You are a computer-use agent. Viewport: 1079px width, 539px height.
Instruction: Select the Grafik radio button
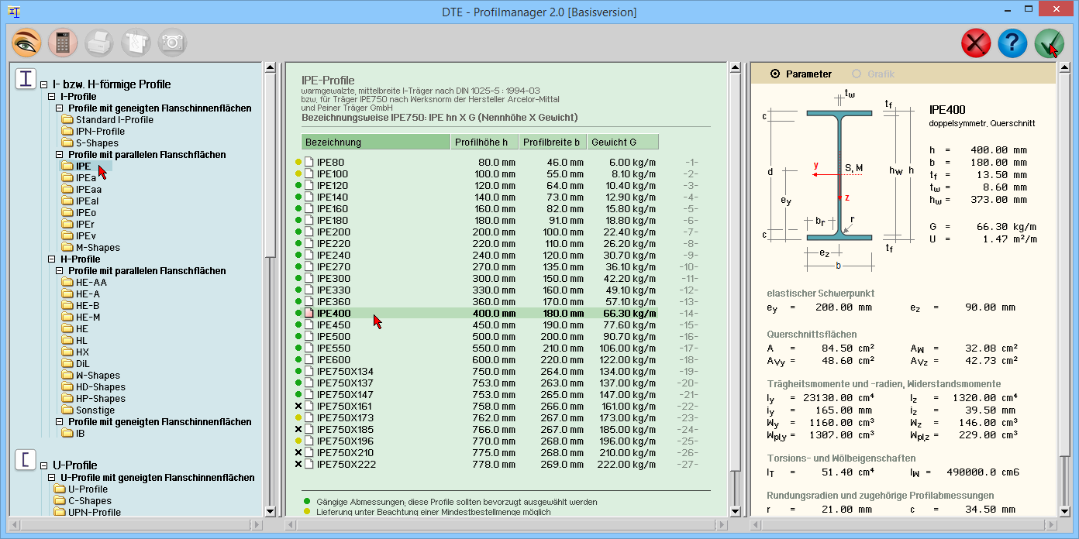pos(857,74)
